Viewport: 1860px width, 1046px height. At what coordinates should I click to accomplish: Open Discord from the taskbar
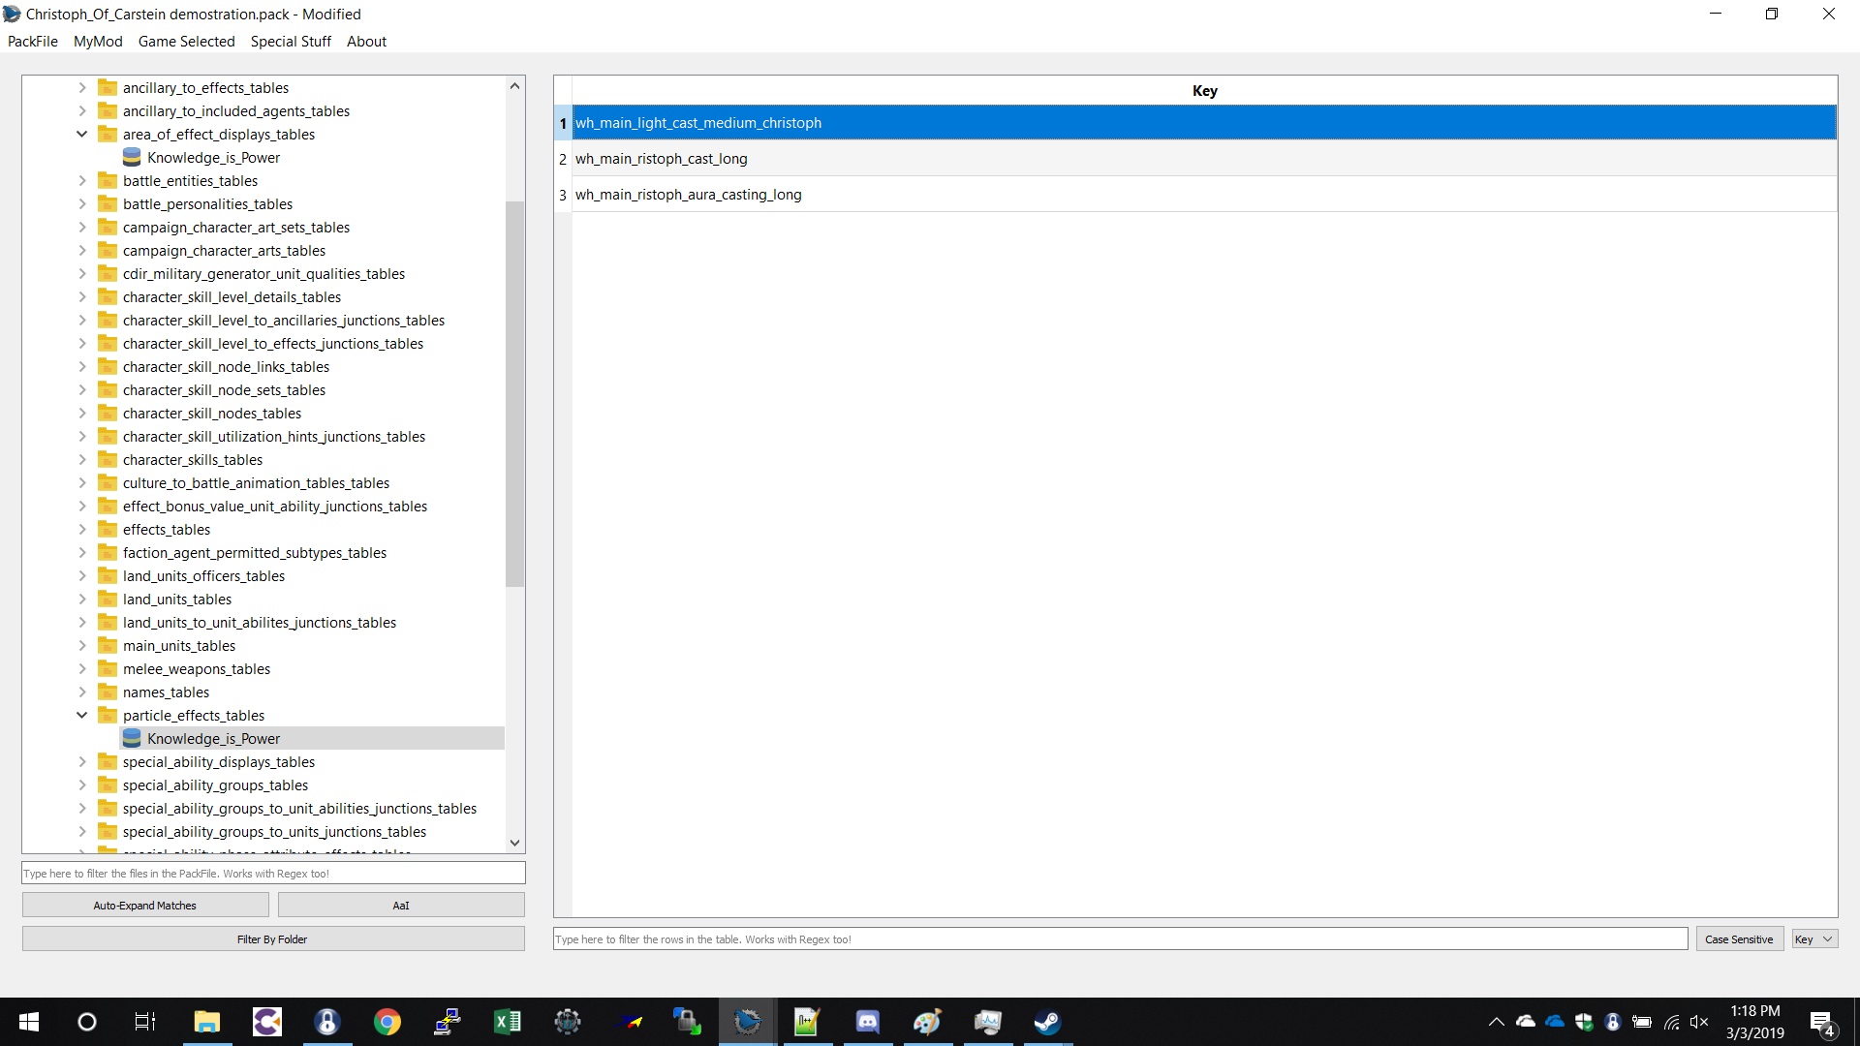click(867, 1022)
